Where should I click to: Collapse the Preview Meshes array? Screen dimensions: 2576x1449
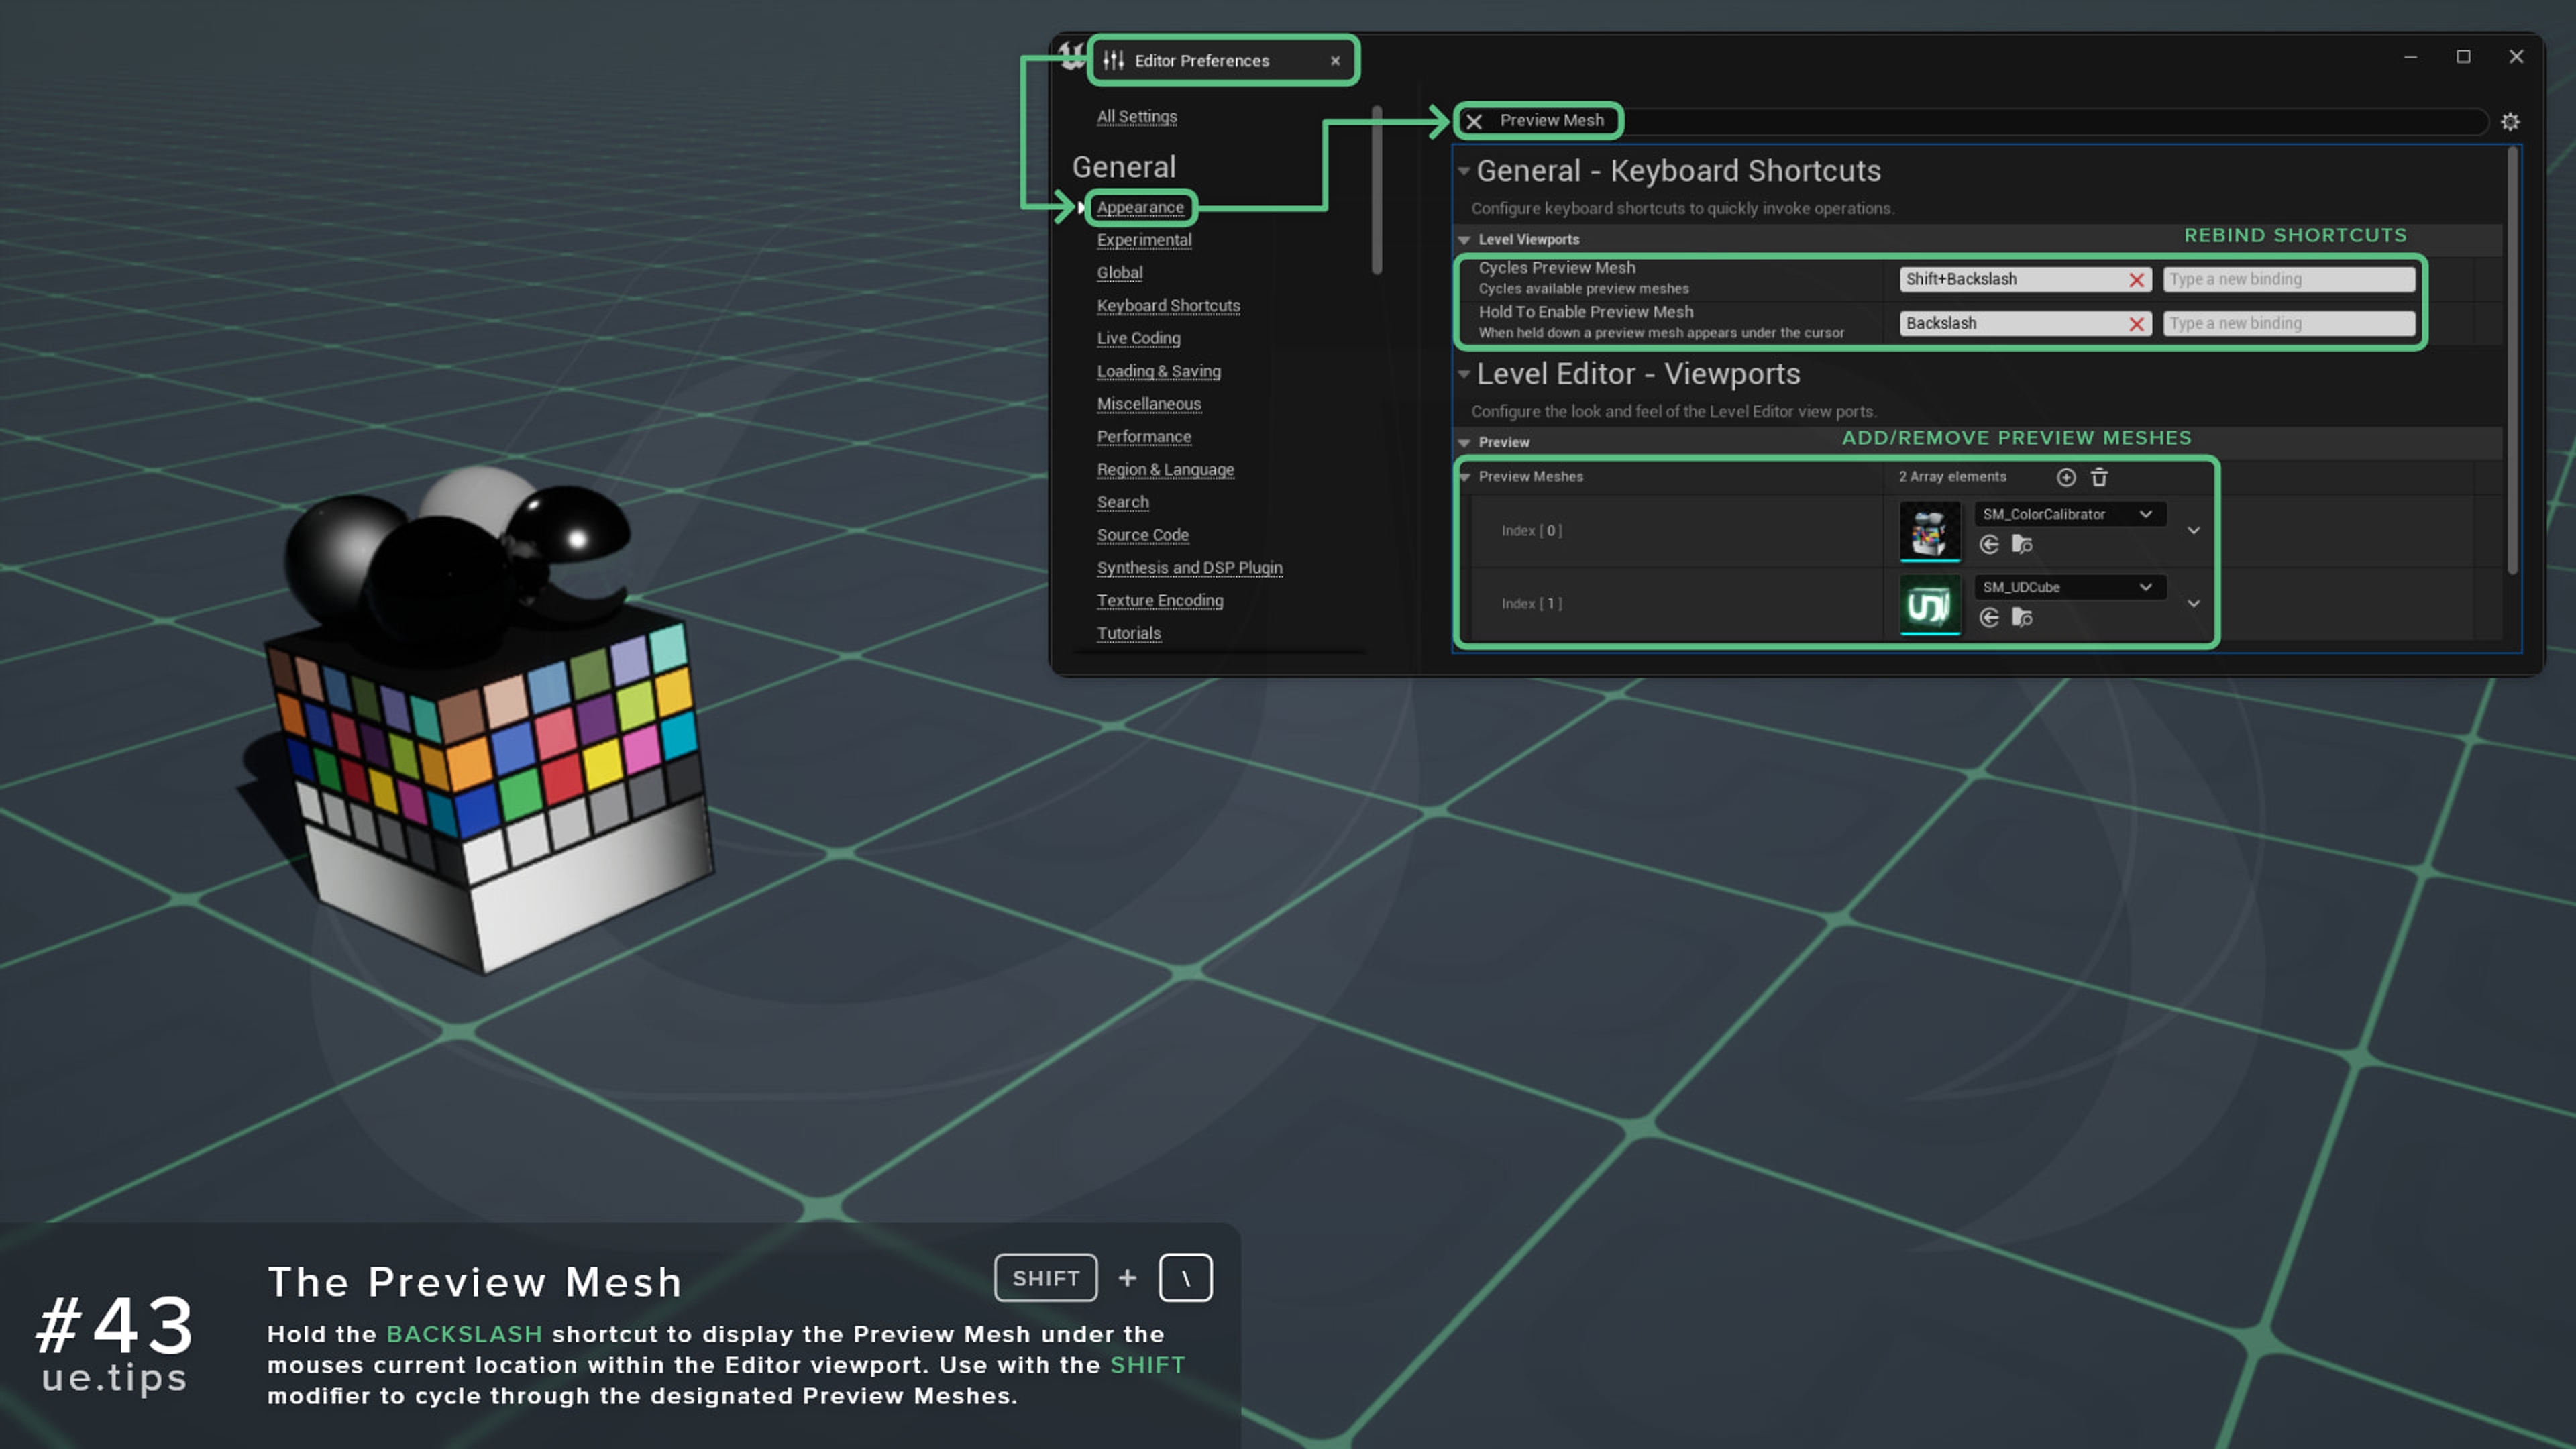pyautogui.click(x=1465, y=477)
